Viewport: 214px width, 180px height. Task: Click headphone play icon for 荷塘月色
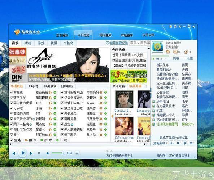coord(101,119)
